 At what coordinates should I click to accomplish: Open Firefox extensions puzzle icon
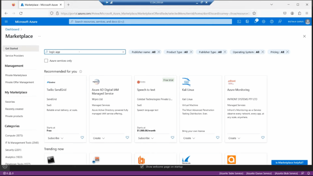point(300,13)
